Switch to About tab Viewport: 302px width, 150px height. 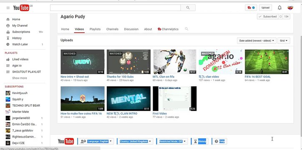point(148,29)
